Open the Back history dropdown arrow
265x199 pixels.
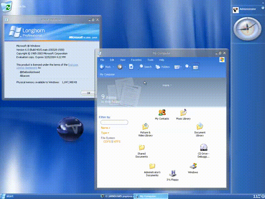click(x=113, y=67)
